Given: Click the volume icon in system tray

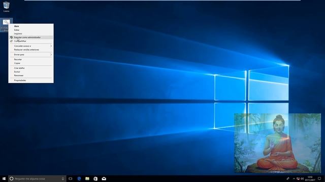Looking at the screenshot, I should click(302, 178).
